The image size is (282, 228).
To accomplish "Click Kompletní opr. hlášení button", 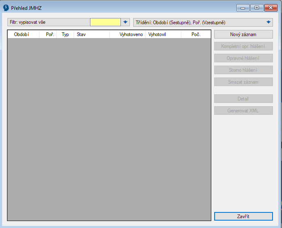I will tap(243, 46).
